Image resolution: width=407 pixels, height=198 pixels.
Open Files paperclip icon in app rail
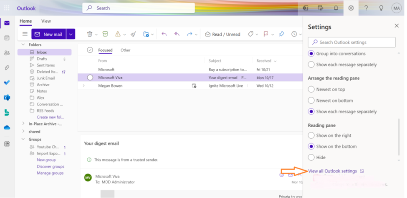click(x=7, y=68)
